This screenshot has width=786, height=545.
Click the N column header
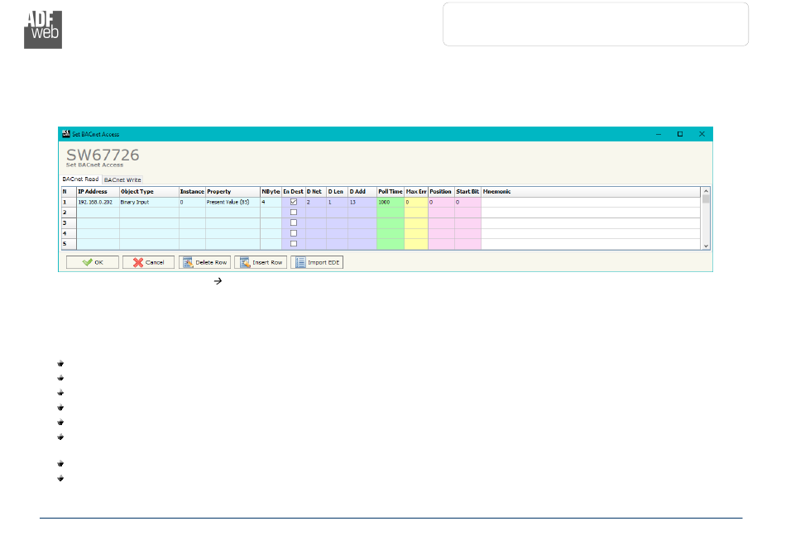(x=69, y=192)
